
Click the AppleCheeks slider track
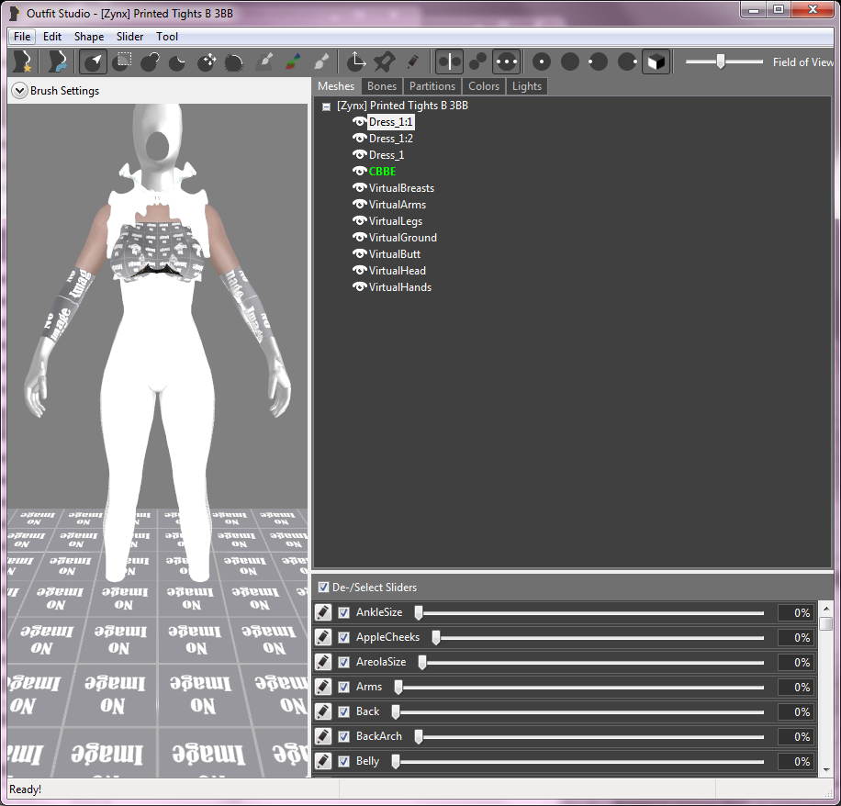pos(598,638)
